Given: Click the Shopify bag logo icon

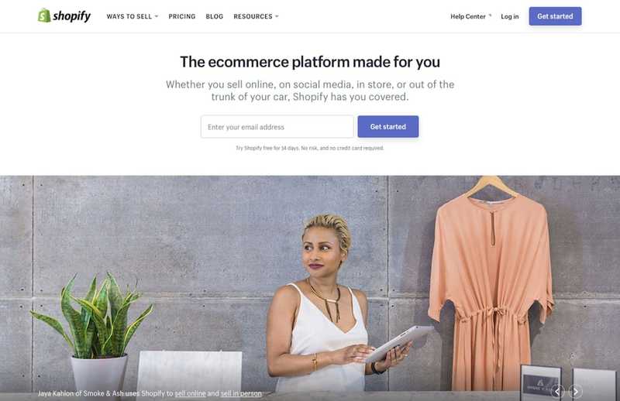Looking at the screenshot, I should (44, 15).
